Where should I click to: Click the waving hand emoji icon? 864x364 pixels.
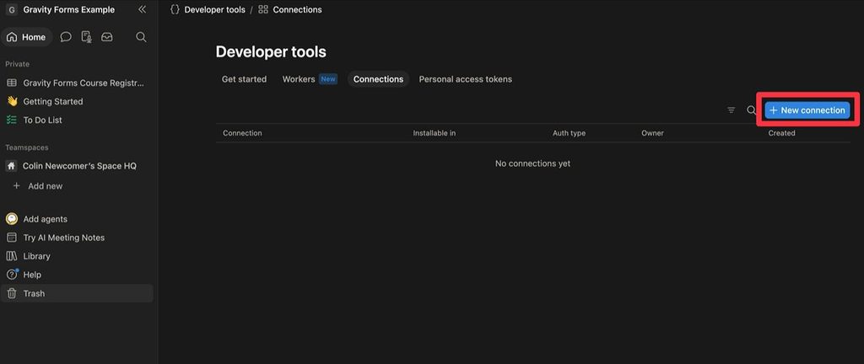coord(12,101)
